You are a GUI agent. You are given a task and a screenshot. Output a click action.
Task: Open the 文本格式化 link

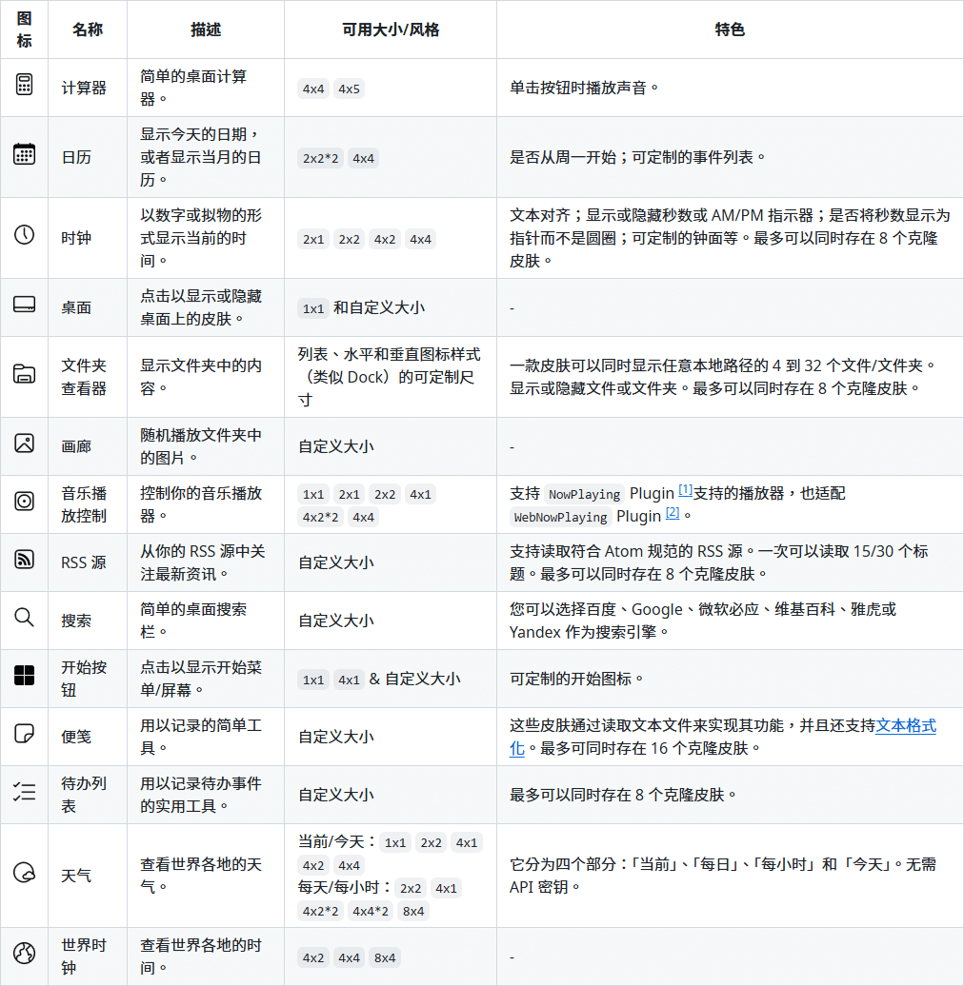(x=905, y=726)
